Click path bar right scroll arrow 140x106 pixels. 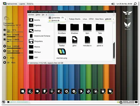click(x=113, y=19)
